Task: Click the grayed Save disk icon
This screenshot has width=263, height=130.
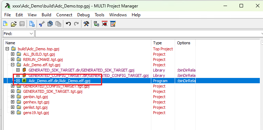Action: pyautogui.click(x=22, y=24)
